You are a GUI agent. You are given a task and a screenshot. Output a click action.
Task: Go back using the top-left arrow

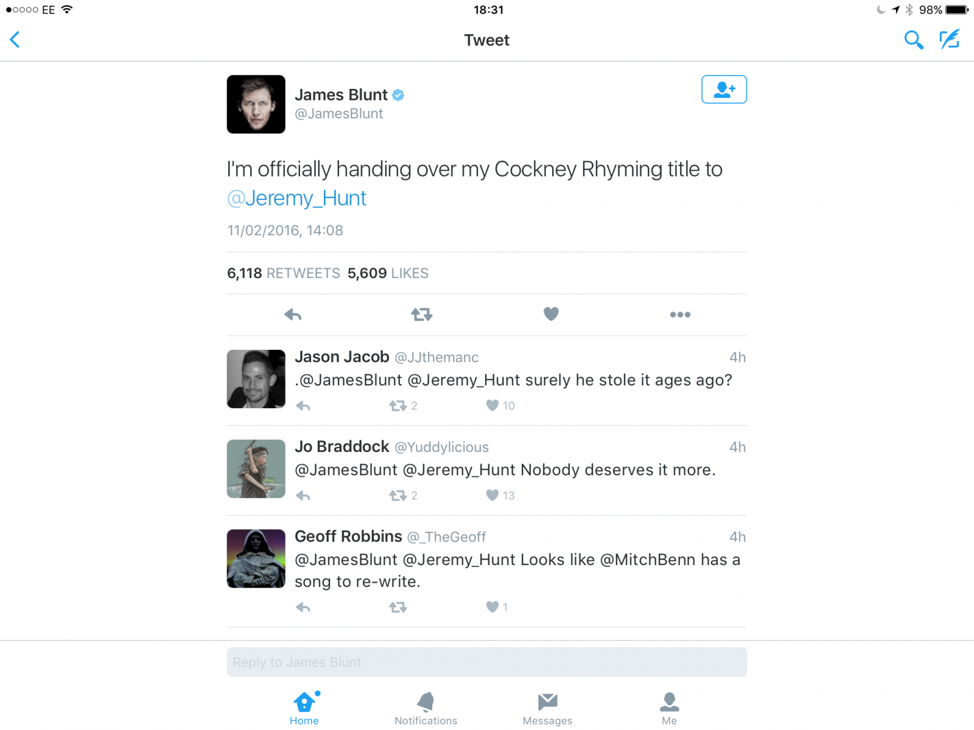pos(15,40)
